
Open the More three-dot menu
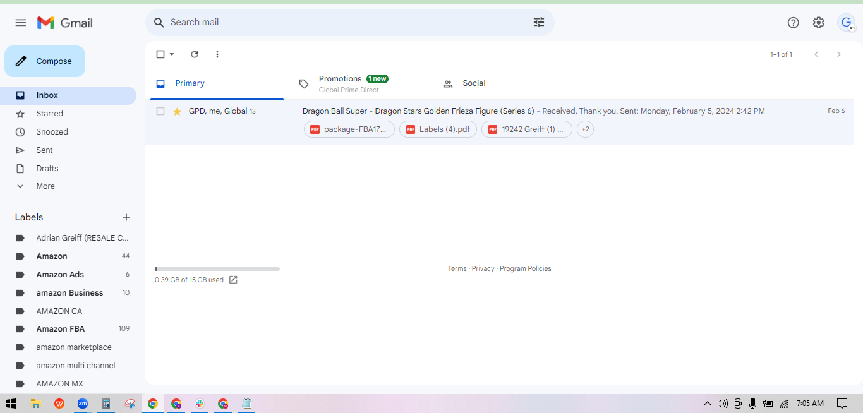[x=217, y=54]
